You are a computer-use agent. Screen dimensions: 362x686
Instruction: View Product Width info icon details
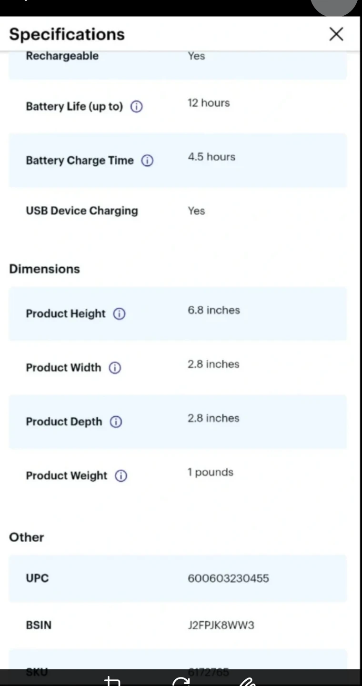pos(115,368)
